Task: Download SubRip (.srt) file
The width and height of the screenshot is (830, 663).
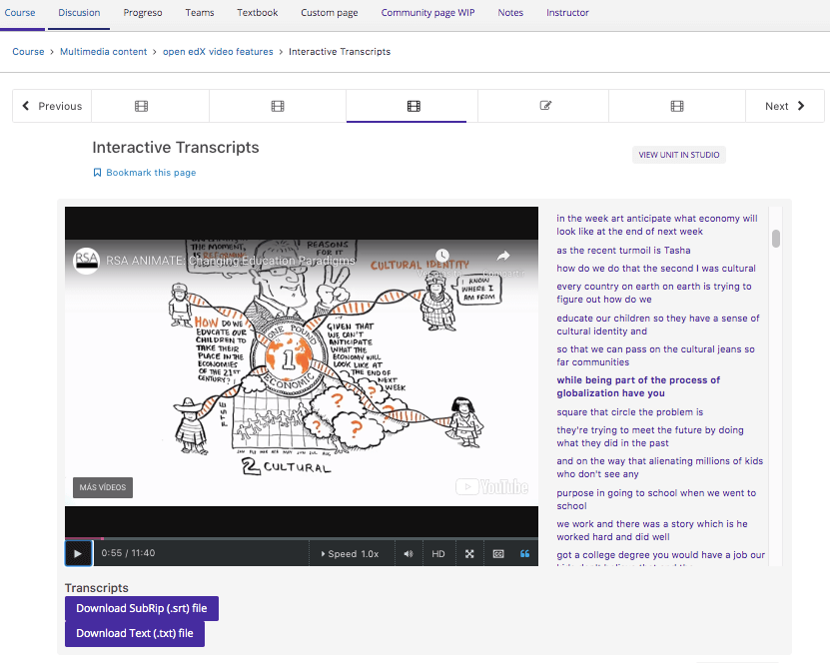Action: coord(141,608)
